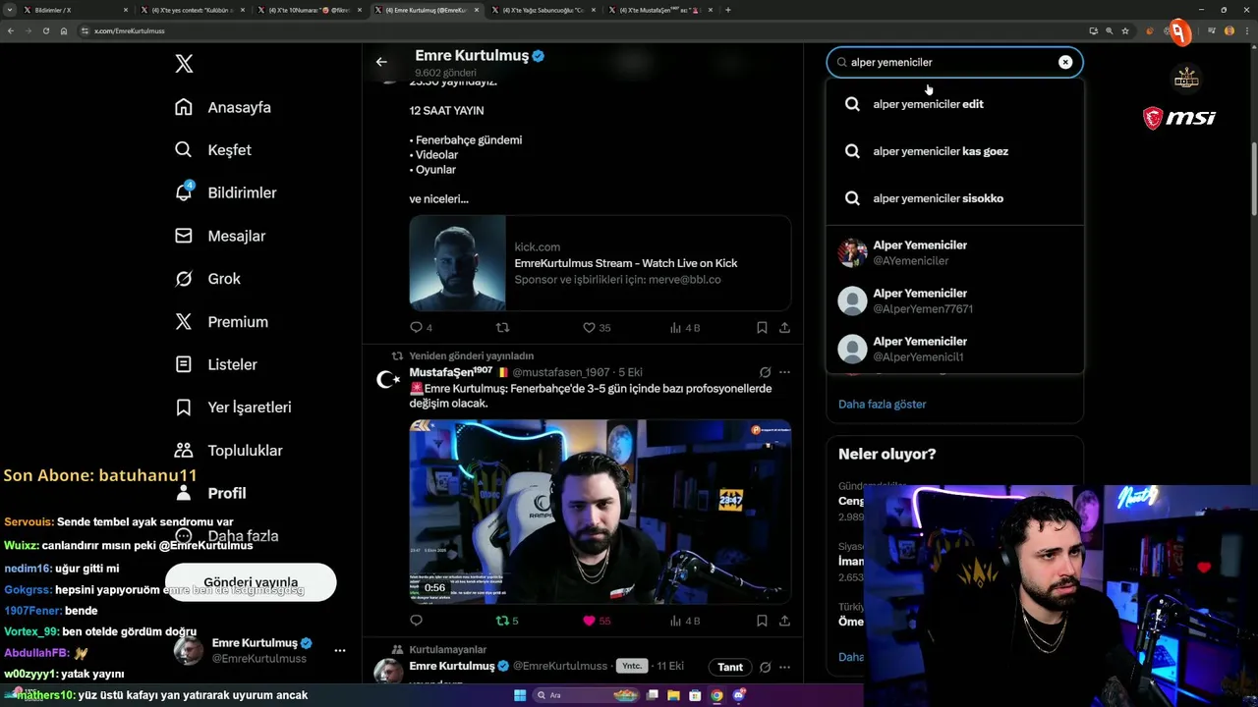This screenshot has height=707, width=1258.
Task: Reply to the MustafaŞen post
Action: point(416,621)
